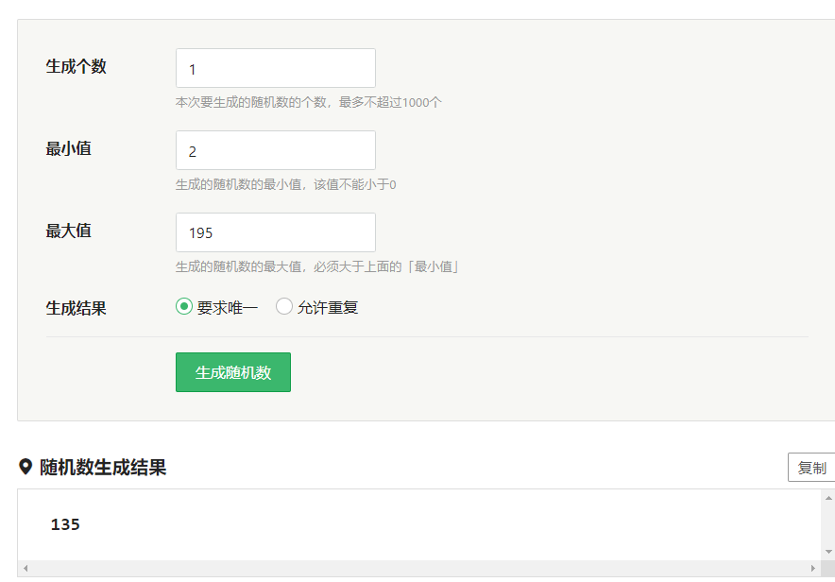Select the 最大值 input containing 195
The height and width of the screenshot is (582, 835).
pyautogui.click(x=275, y=232)
